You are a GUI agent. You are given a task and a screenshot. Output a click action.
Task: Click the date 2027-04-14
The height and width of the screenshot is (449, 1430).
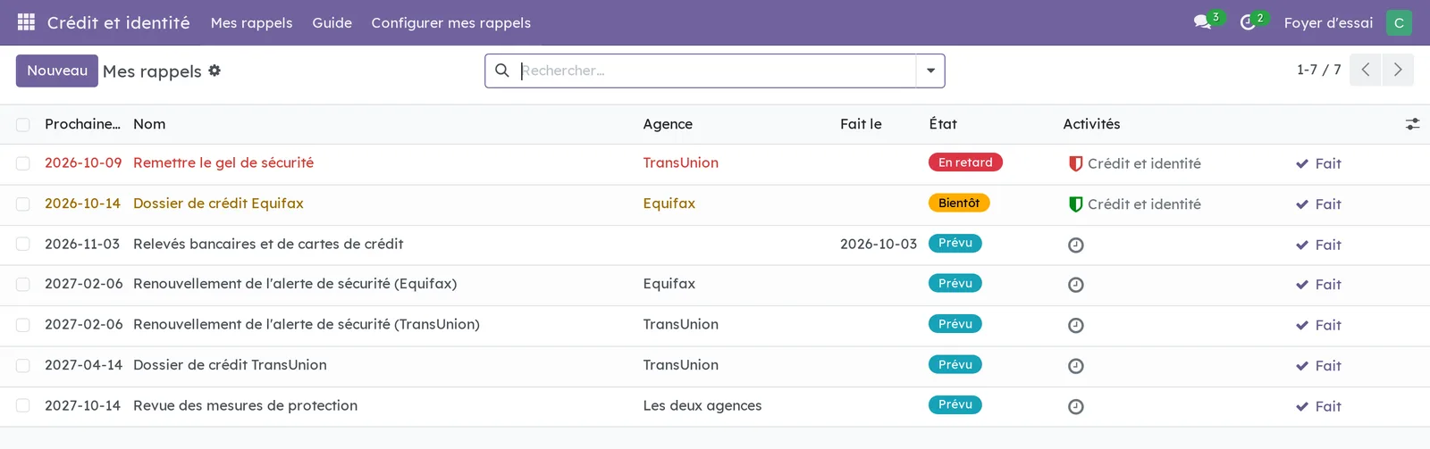coord(83,365)
